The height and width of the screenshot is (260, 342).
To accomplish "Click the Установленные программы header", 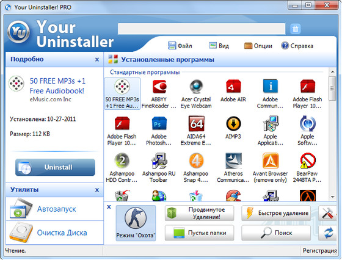I will (x=167, y=59).
